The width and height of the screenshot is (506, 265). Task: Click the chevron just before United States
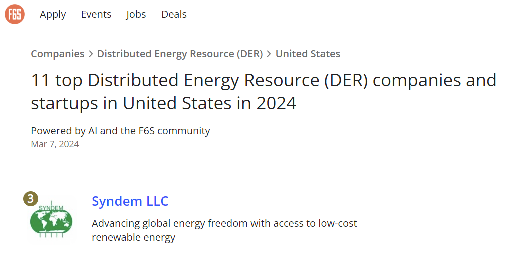(x=269, y=54)
